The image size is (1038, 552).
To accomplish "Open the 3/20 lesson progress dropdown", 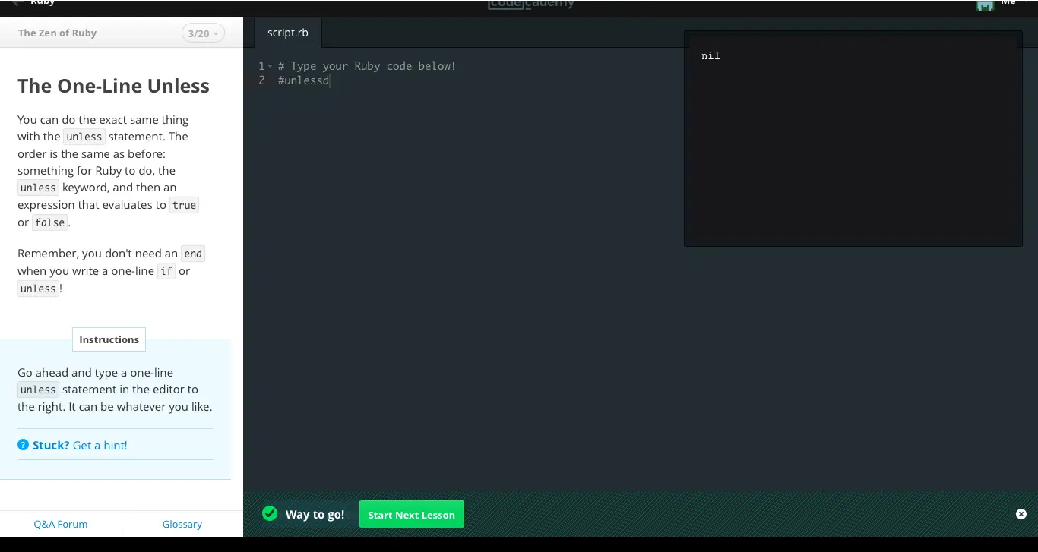I will tap(203, 33).
